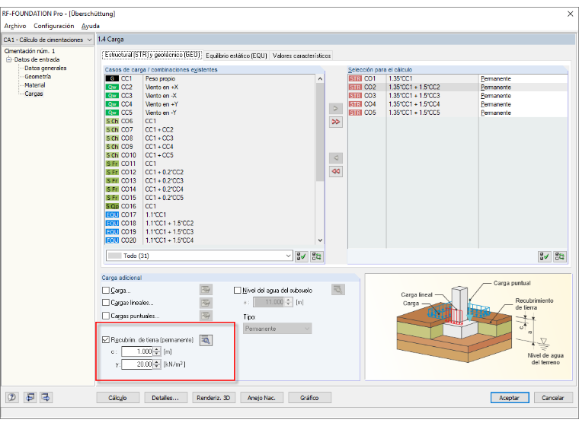Open Carga edit dialog icon
The width and height of the screenshot is (579, 426).
pyautogui.click(x=206, y=290)
